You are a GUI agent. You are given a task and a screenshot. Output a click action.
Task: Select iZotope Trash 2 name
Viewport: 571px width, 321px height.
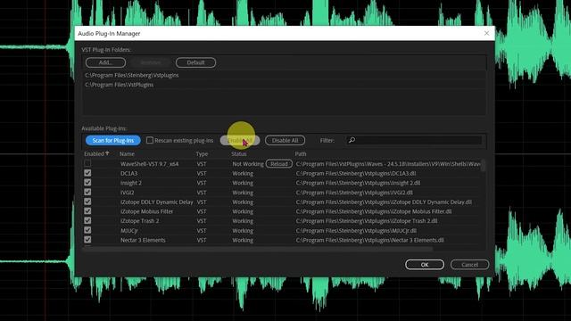pos(139,221)
